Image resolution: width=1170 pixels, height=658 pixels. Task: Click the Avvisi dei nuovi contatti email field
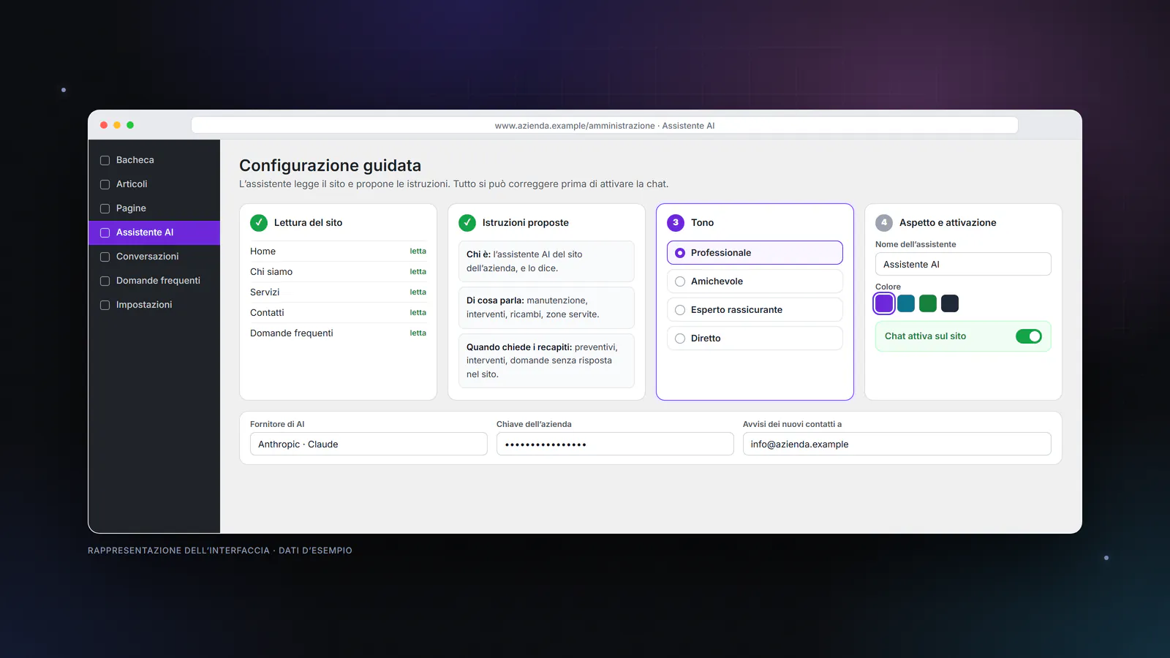(x=897, y=444)
